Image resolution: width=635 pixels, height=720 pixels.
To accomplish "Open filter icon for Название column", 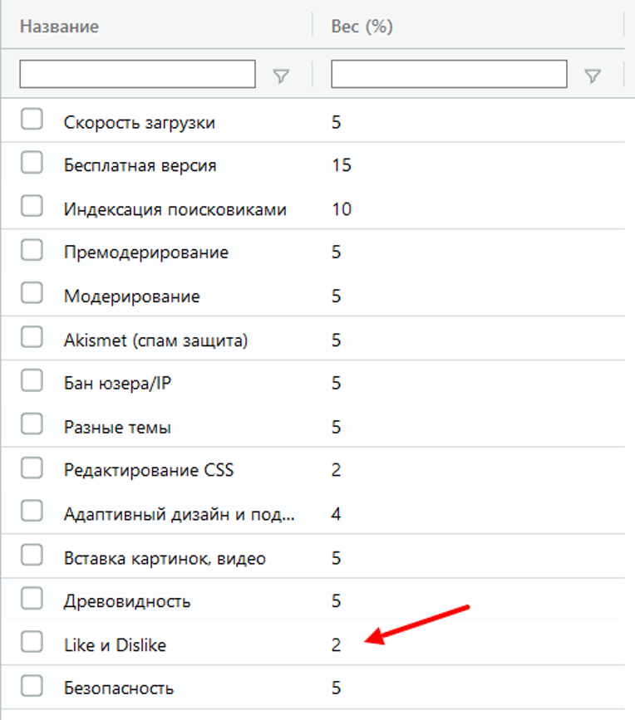I will (281, 76).
